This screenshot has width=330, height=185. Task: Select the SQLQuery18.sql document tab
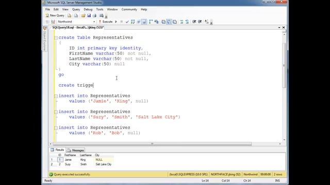pyautogui.click(x=78, y=27)
